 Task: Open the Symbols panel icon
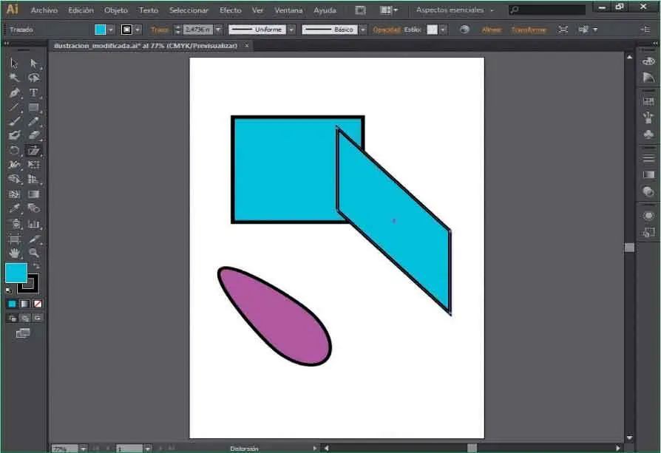pyautogui.click(x=648, y=134)
